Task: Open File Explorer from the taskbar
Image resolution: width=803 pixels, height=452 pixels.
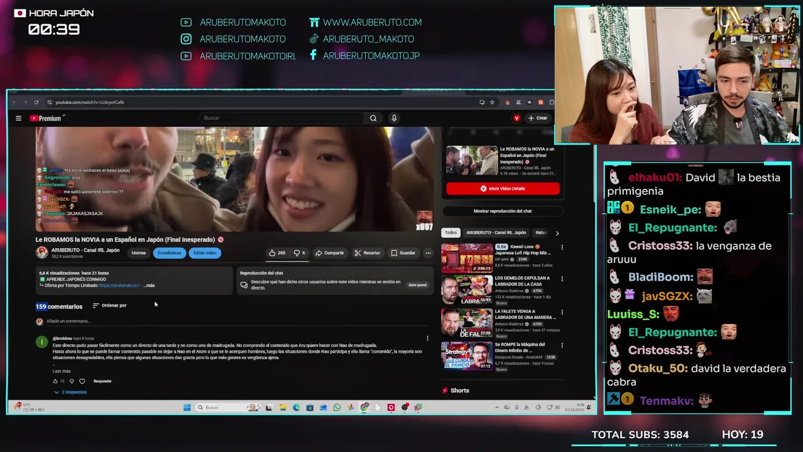Action: tap(282, 407)
